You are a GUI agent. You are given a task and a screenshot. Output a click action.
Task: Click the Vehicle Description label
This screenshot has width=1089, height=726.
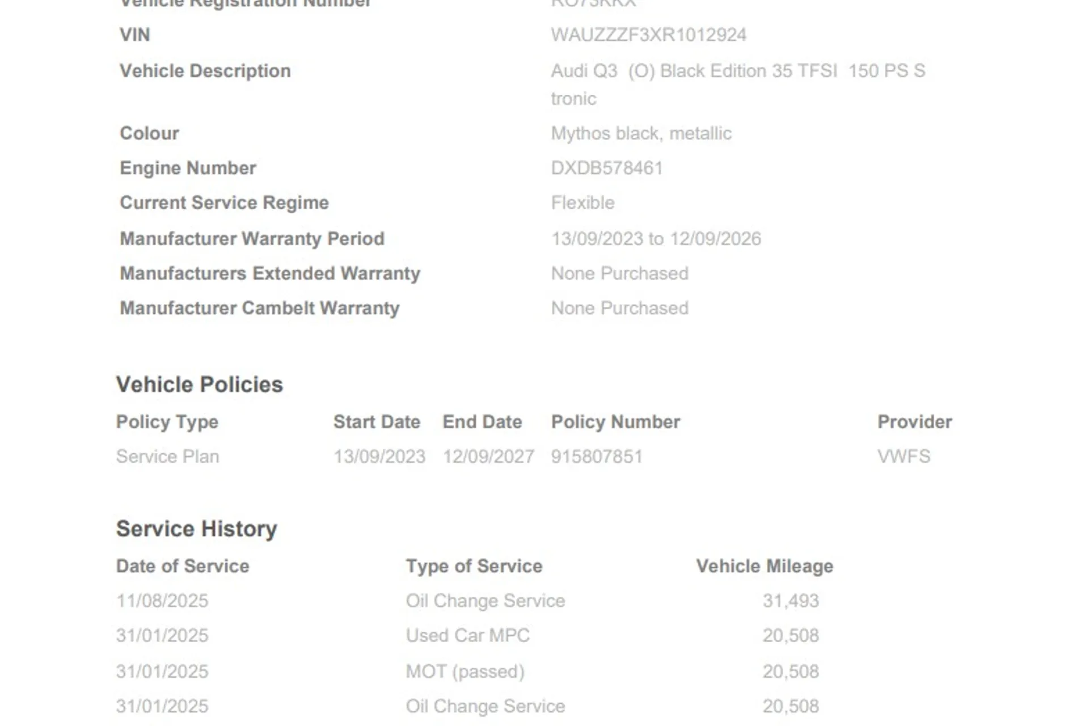point(205,71)
